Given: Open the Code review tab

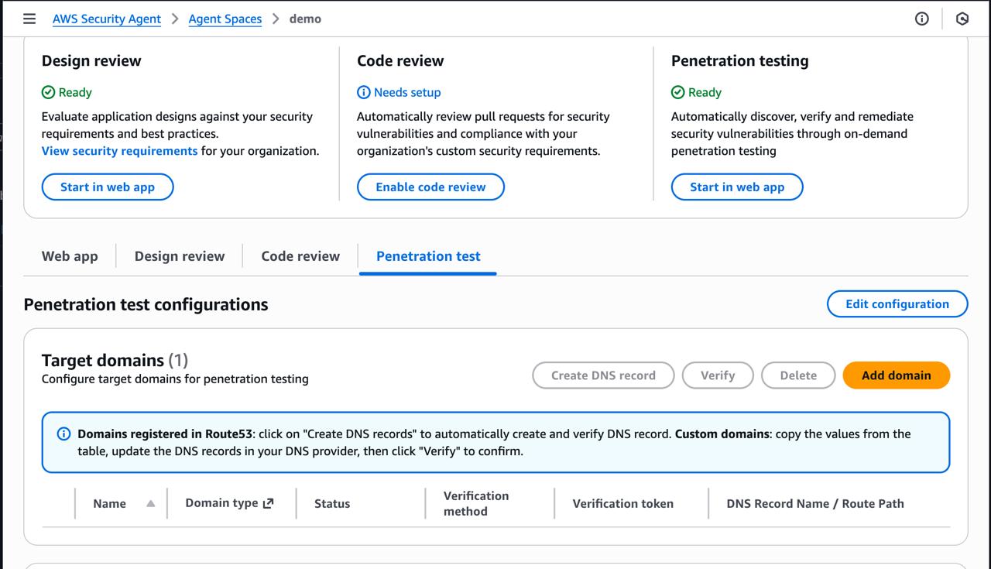Looking at the screenshot, I should coord(300,256).
